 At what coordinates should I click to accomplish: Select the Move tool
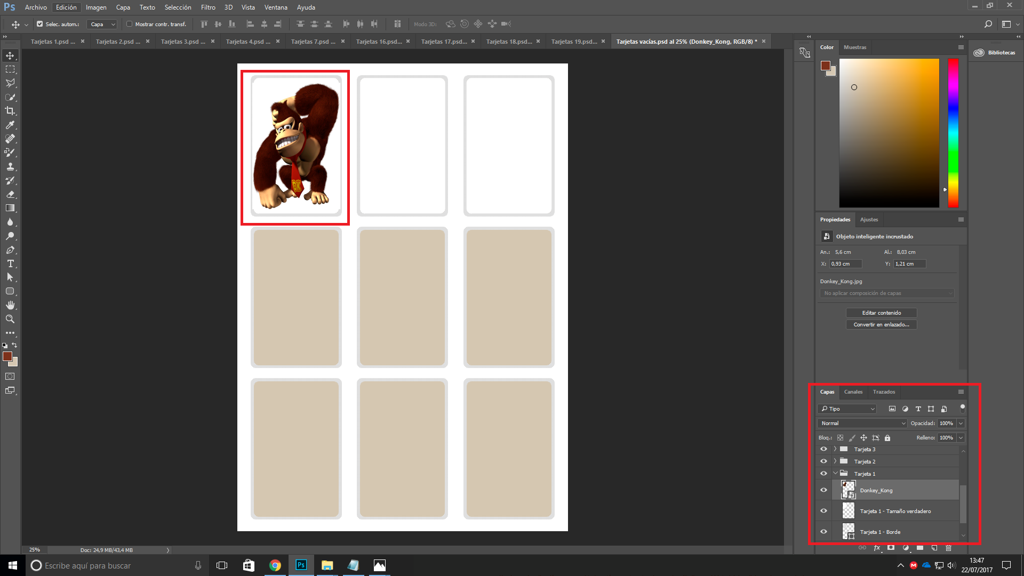coord(10,55)
